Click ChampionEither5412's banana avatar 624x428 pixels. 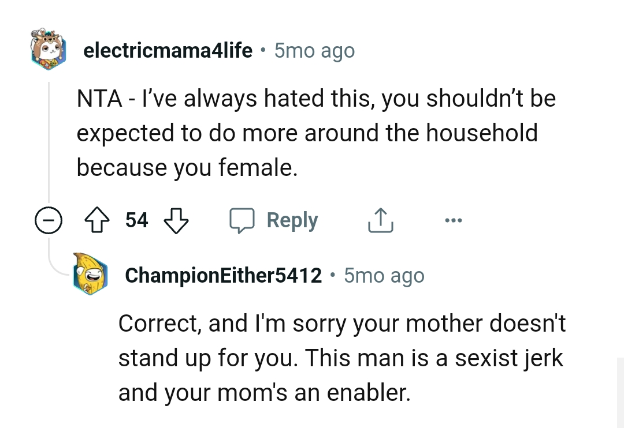(x=91, y=275)
